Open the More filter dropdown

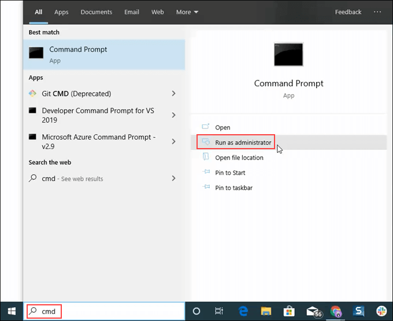coord(187,12)
